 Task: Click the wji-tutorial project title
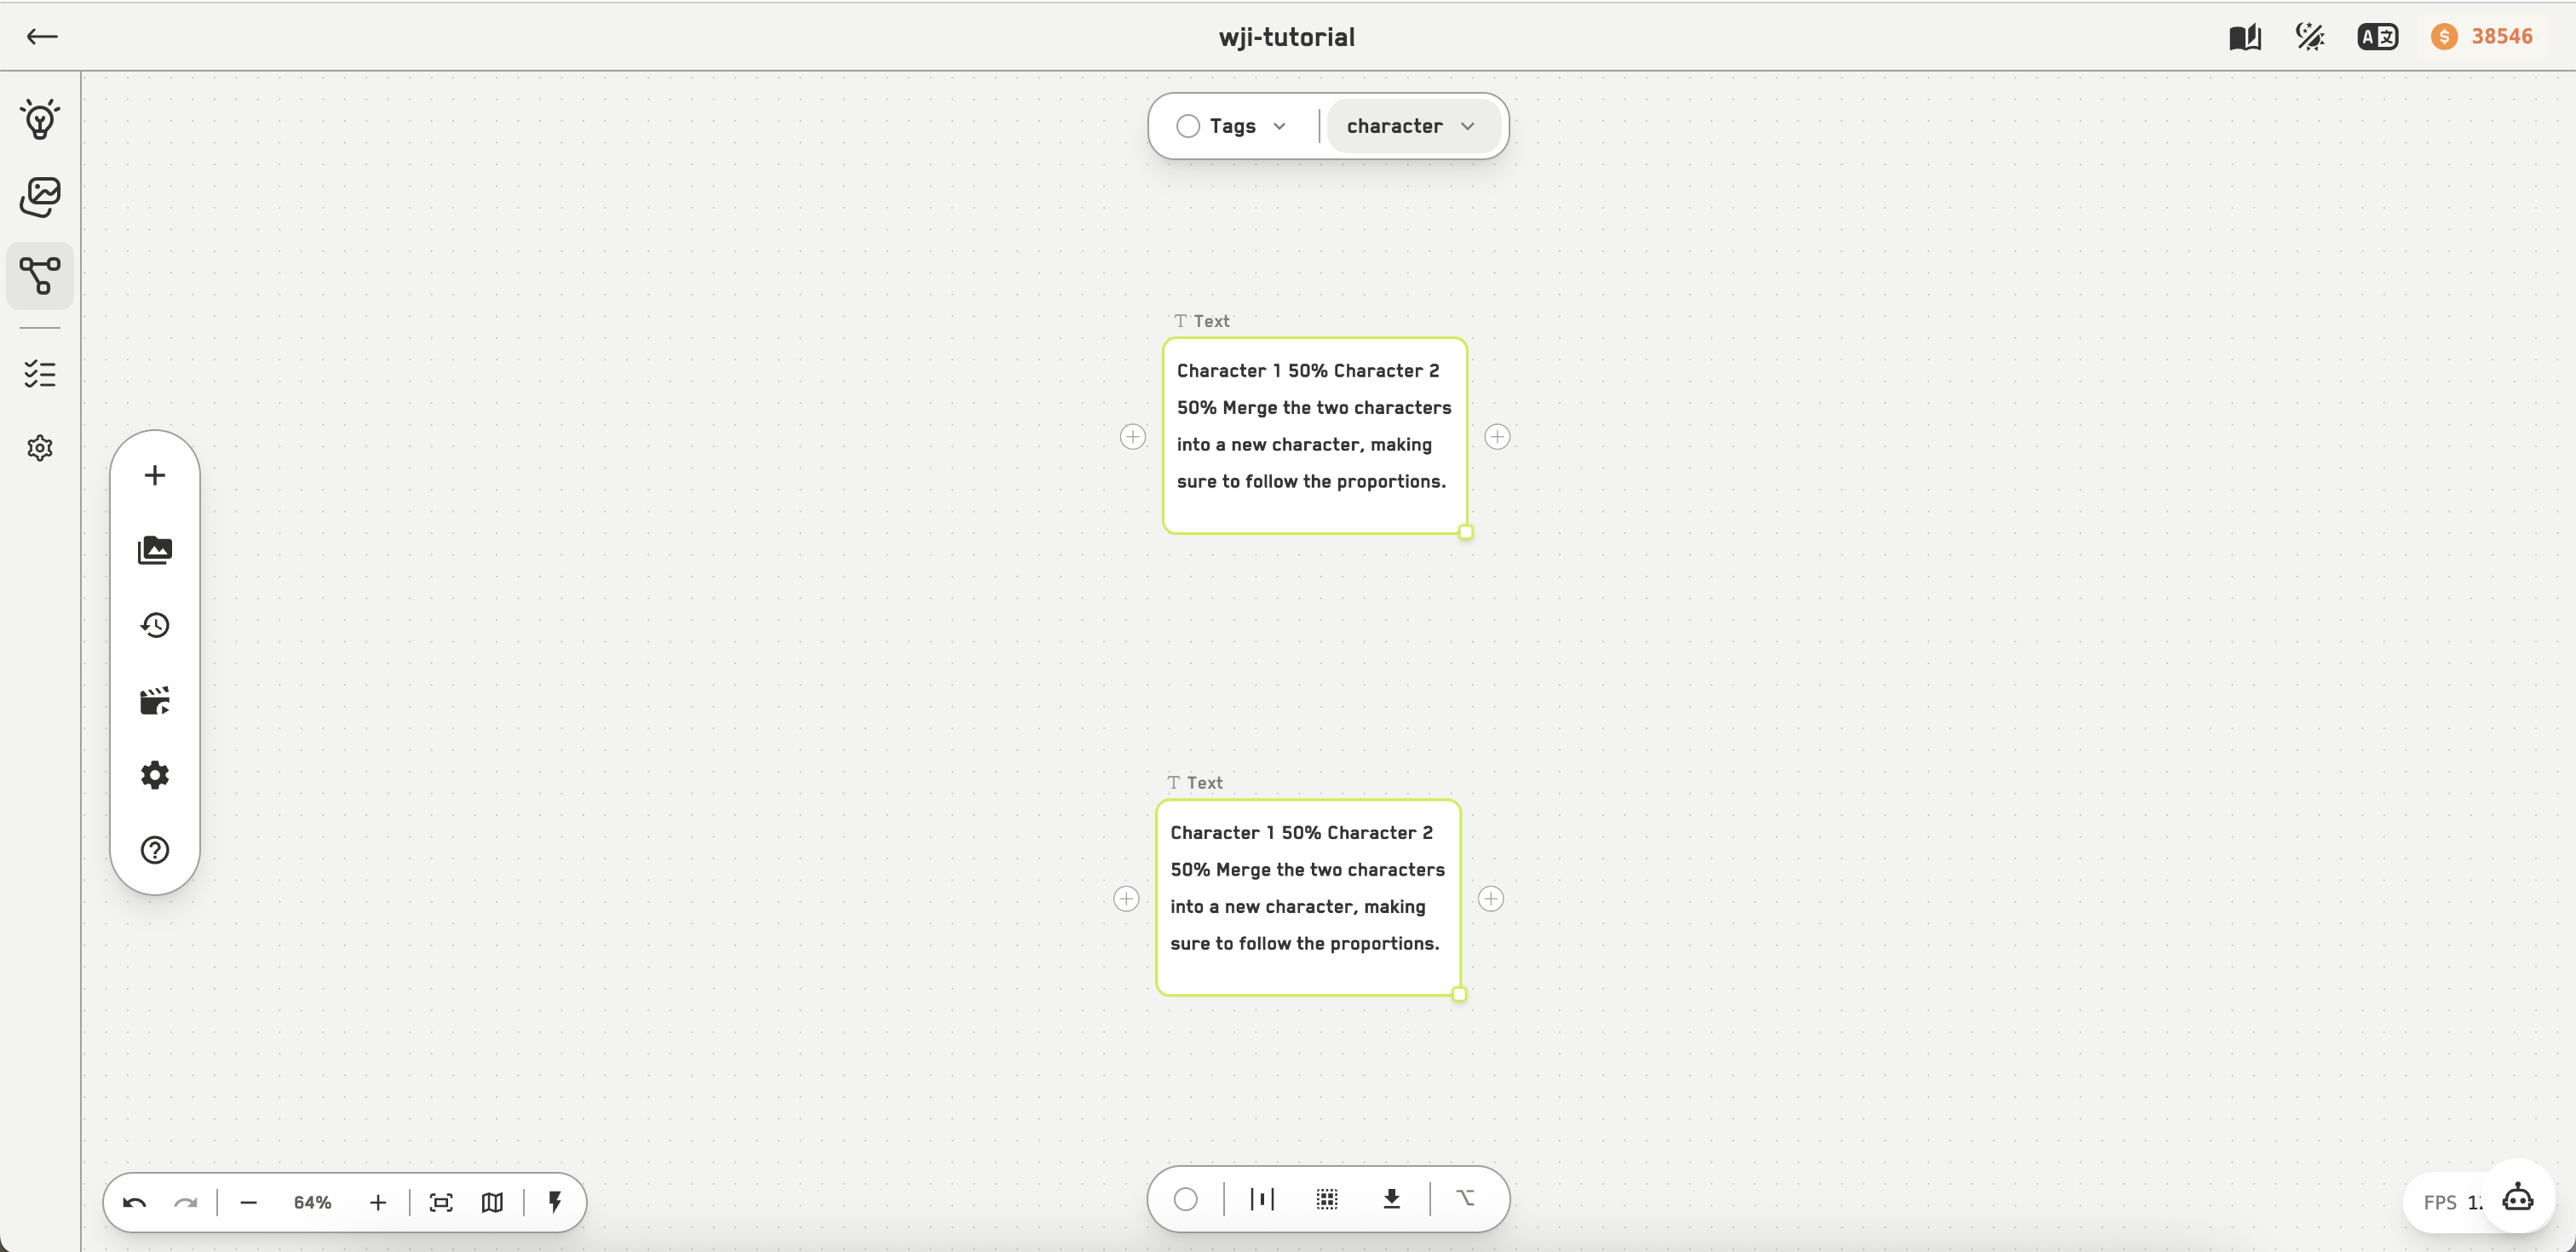pos(1287,37)
